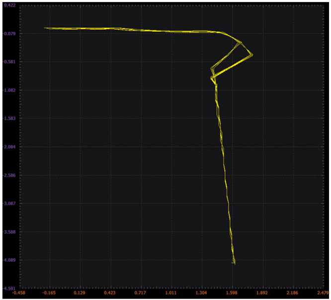Click the 0.422 label on the vertical axis
This screenshot has height=300, width=331.
point(9,5)
